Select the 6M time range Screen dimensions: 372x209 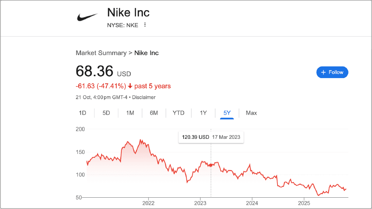point(153,113)
